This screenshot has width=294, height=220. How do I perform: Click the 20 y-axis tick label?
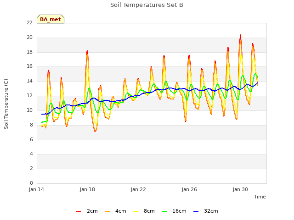[29, 37]
